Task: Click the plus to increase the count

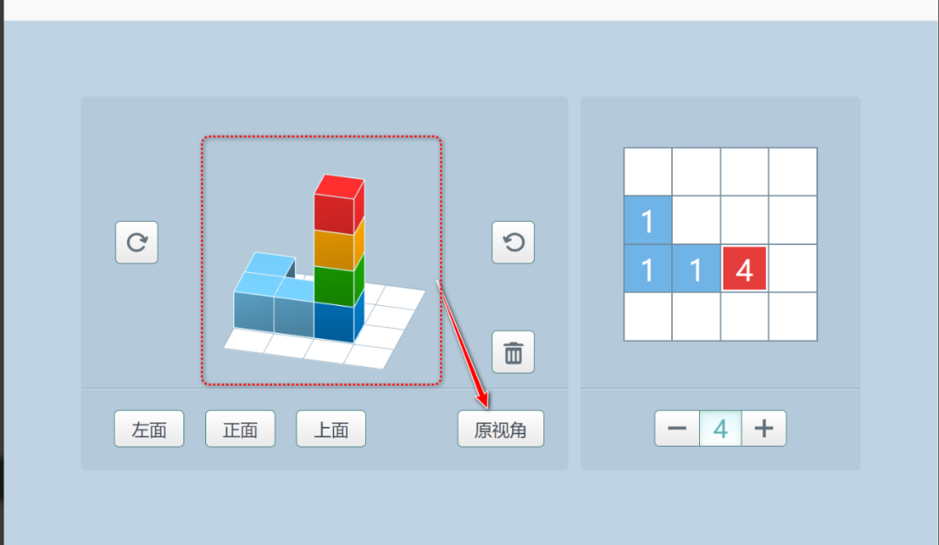Action: coord(763,428)
